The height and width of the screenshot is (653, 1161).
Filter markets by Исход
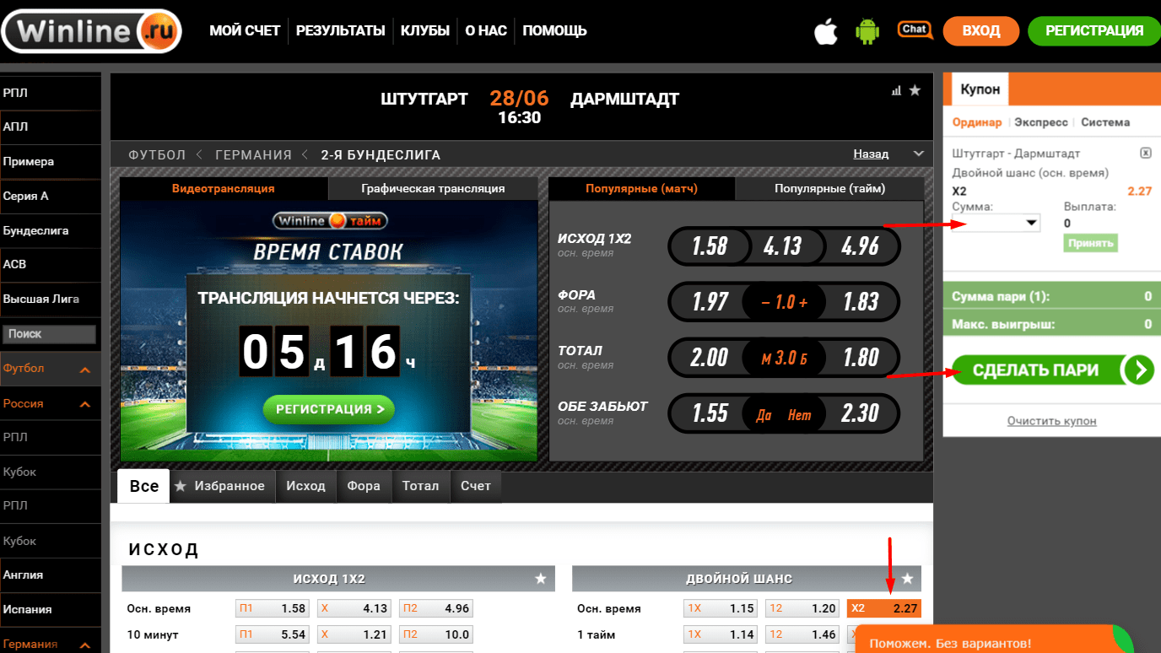pyautogui.click(x=305, y=486)
